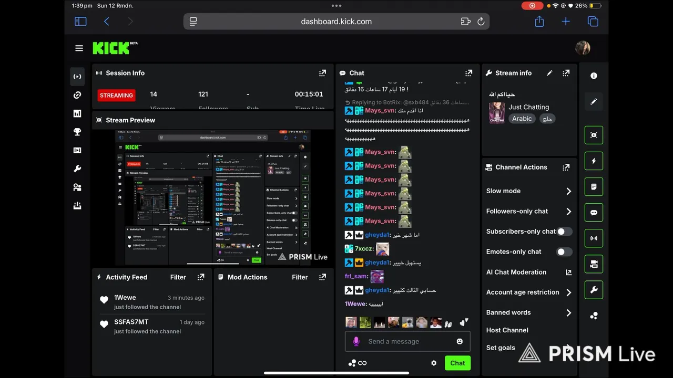The width and height of the screenshot is (673, 378).
Task: Click the pencil edit icon in right rail
Action: tap(594, 102)
